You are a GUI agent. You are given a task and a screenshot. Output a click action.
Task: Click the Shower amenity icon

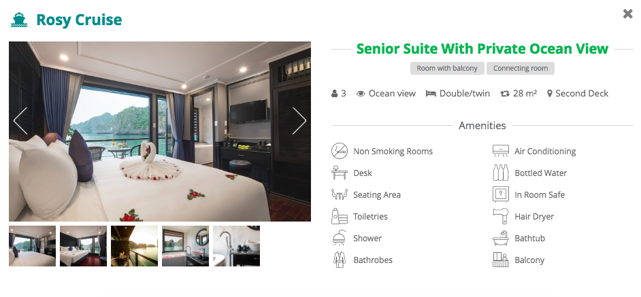pos(340,238)
